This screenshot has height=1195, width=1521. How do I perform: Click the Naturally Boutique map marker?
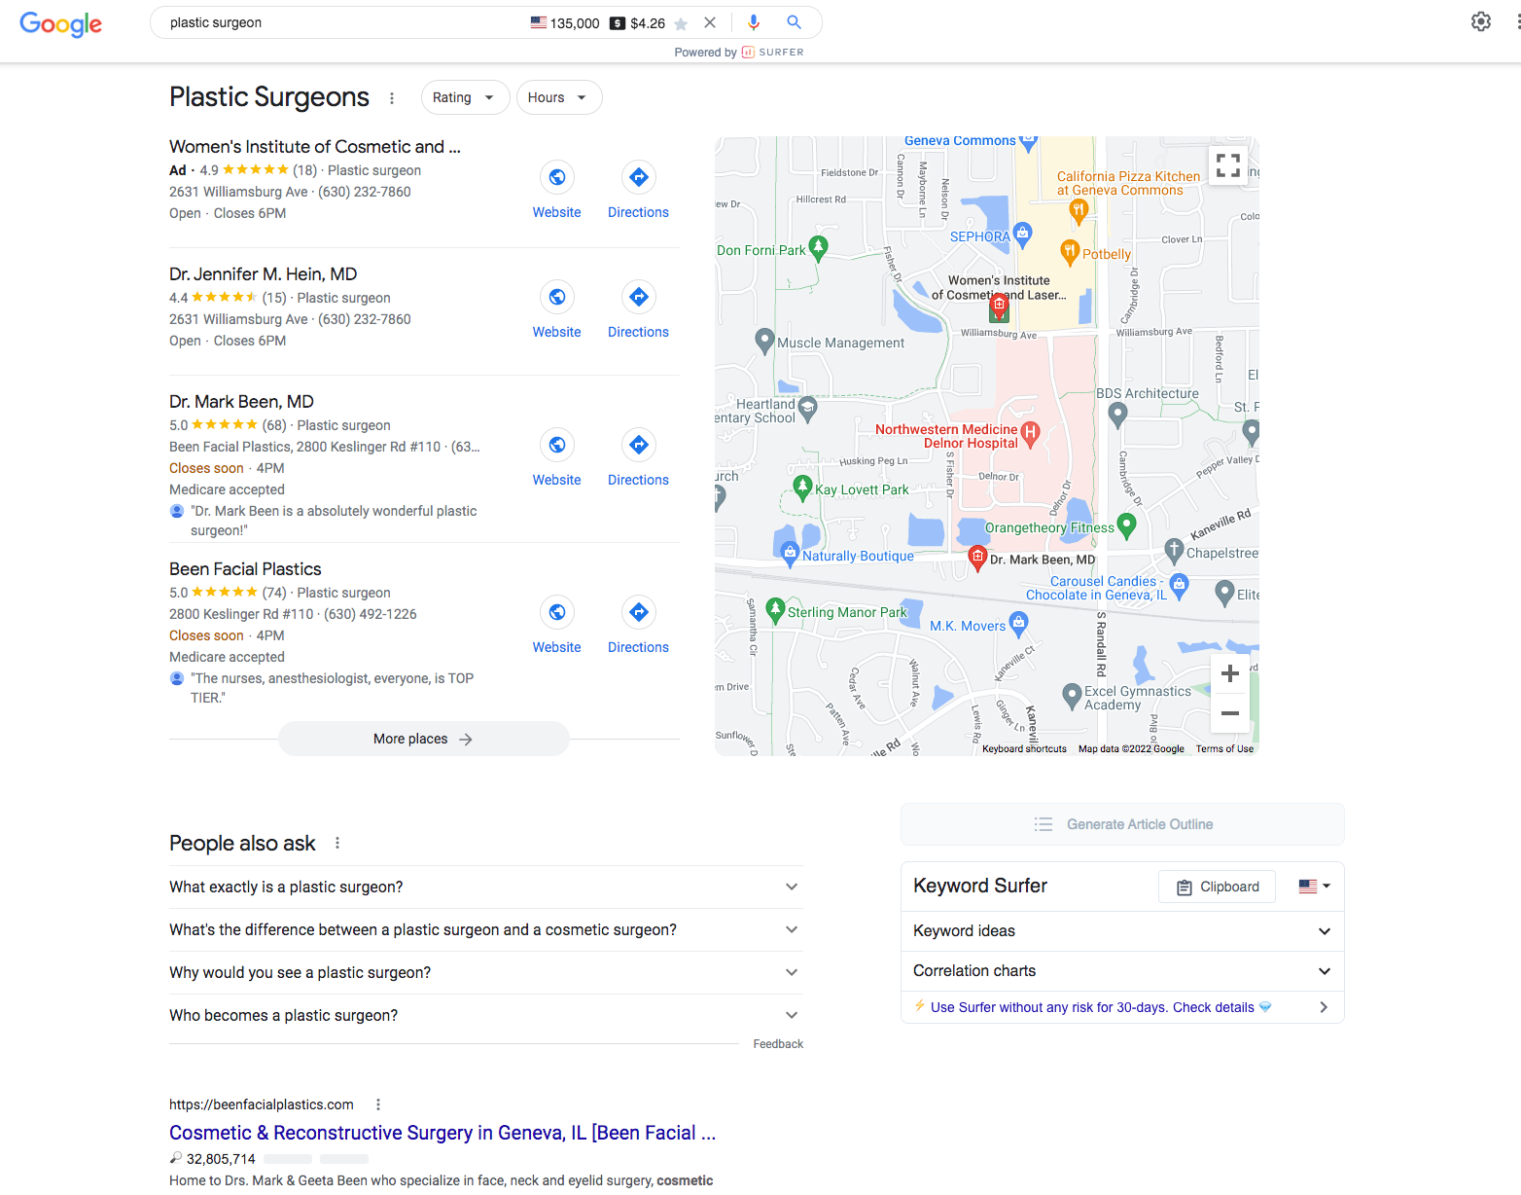[791, 553]
